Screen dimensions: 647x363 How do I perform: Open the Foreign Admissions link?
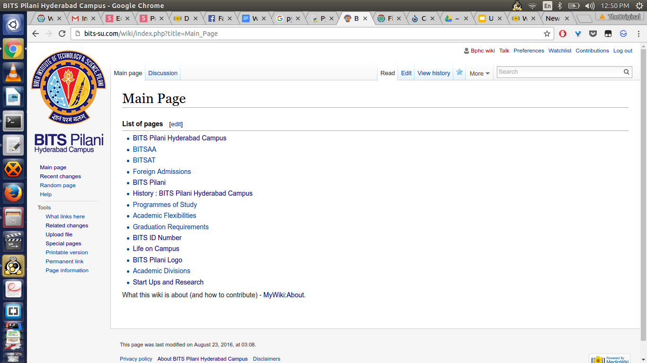coord(162,172)
